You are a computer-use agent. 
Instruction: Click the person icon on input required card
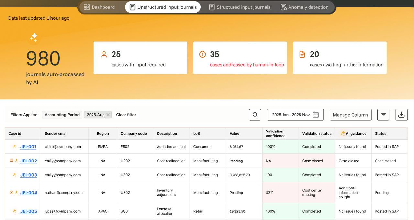104,54
